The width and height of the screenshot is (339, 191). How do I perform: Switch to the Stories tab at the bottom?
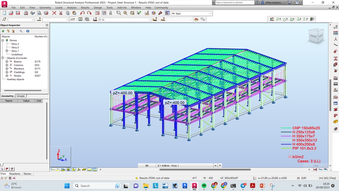coord(27,174)
